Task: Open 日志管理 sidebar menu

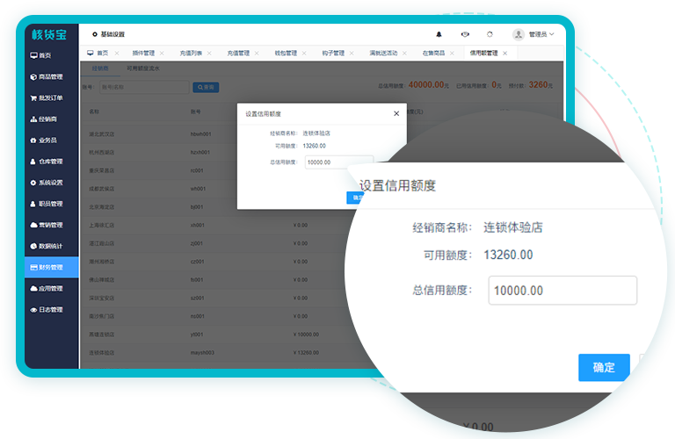Action: click(50, 309)
